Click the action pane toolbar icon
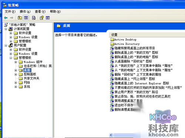The image size is (185, 138). click(x=48, y=18)
